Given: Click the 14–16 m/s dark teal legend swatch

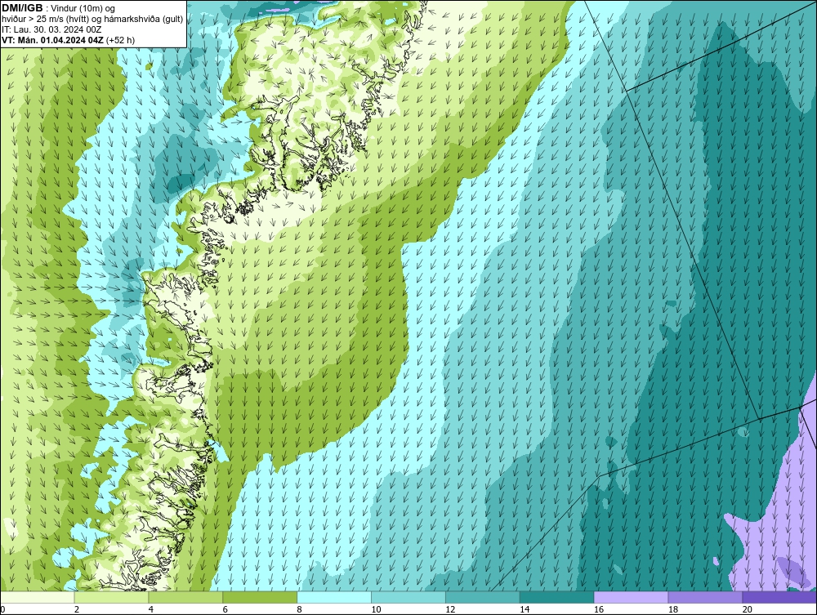Looking at the screenshot, I should click(x=557, y=597).
